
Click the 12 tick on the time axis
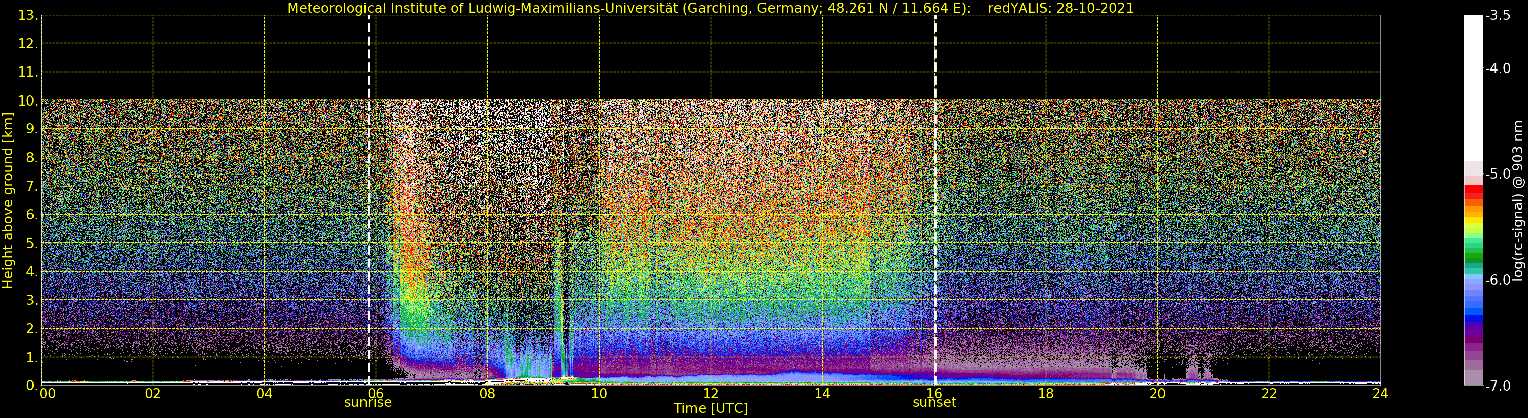[x=711, y=394]
